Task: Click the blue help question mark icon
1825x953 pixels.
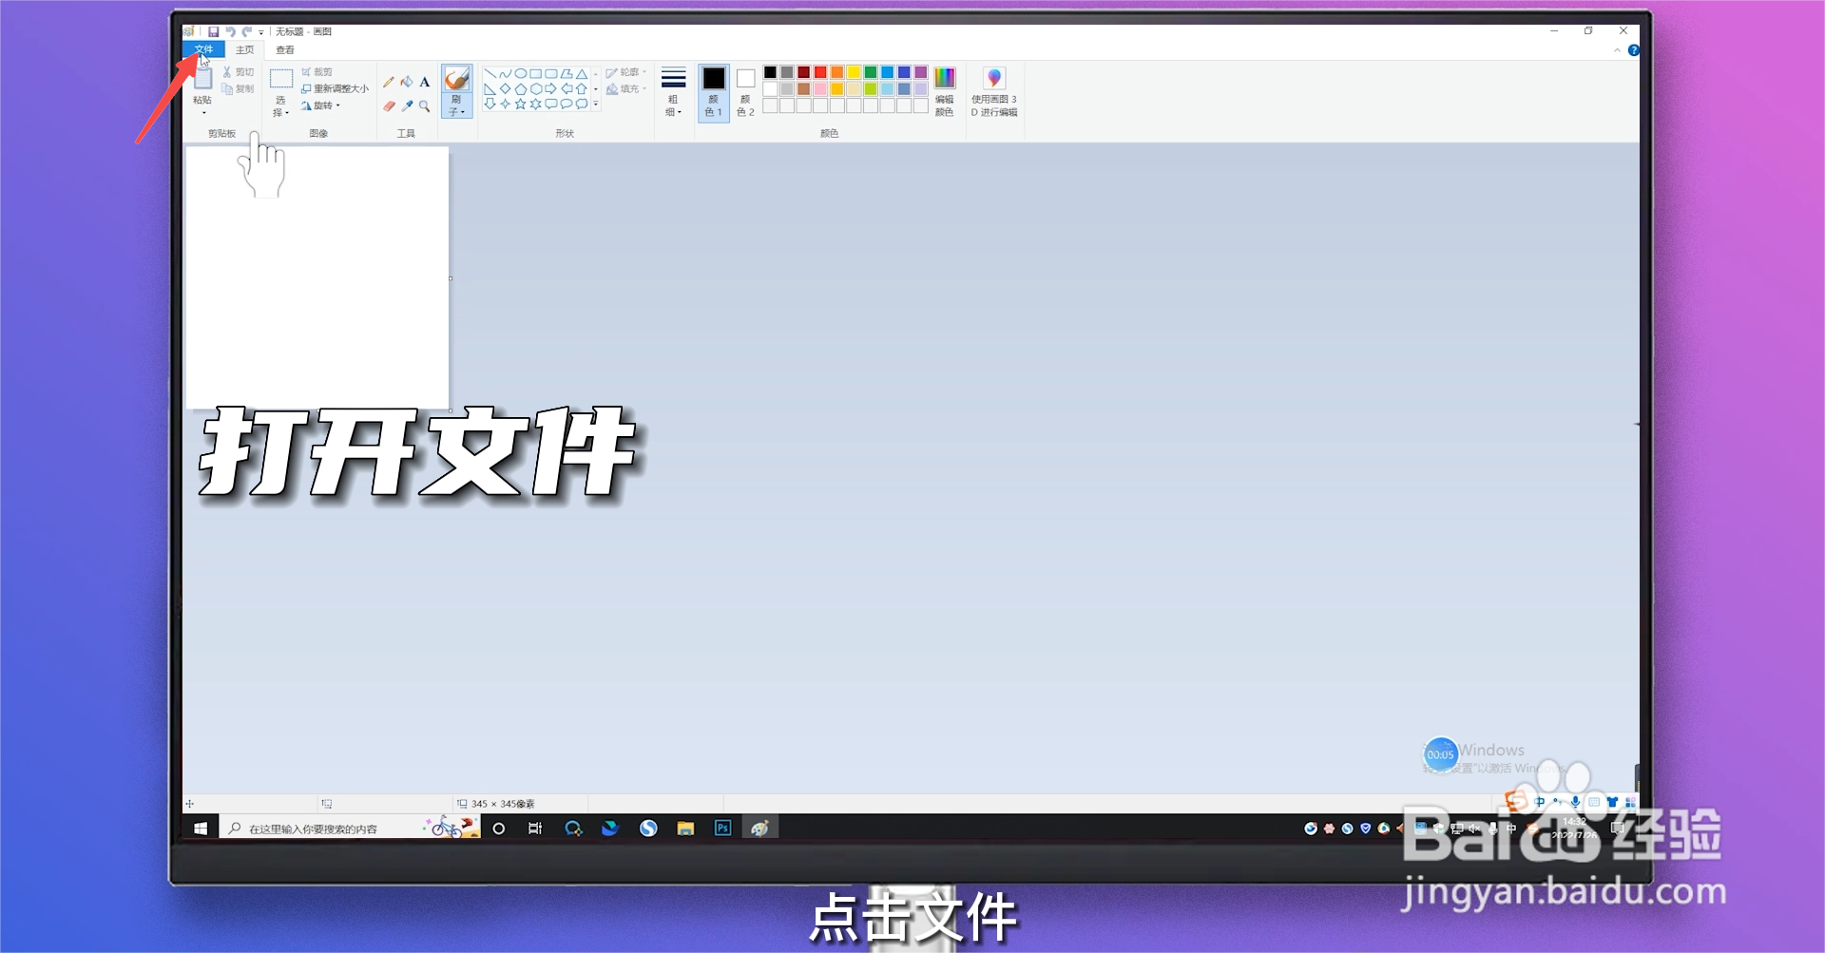Action: tap(1634, 50)
